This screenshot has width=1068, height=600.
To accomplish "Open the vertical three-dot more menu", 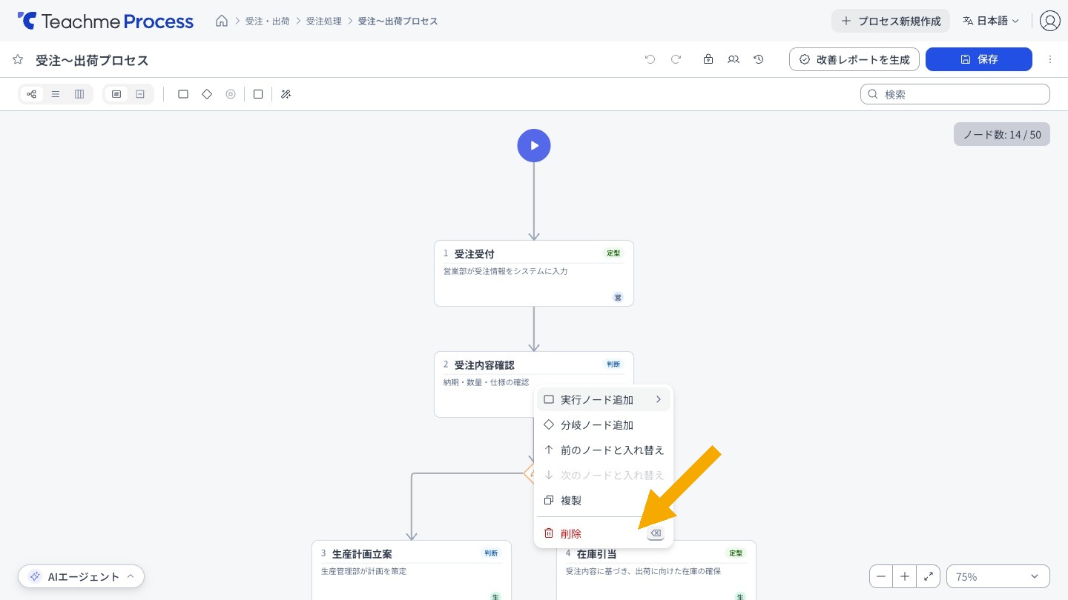I will point(1050,59).
